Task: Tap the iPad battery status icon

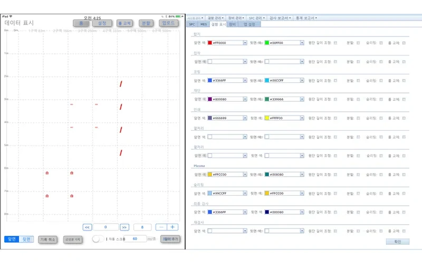Action: tap(179, 16)
